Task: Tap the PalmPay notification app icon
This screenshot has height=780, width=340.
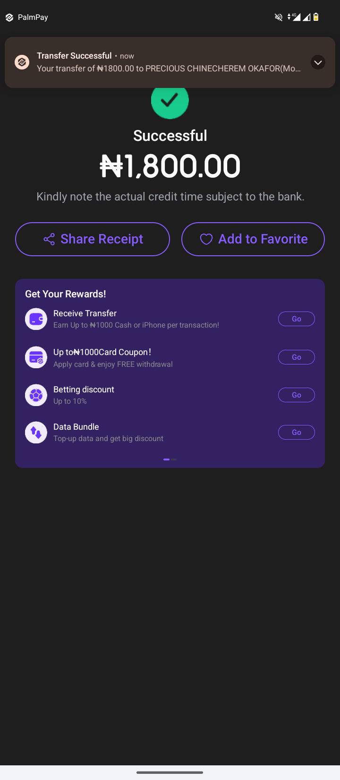Action: [x=22, y=62]
